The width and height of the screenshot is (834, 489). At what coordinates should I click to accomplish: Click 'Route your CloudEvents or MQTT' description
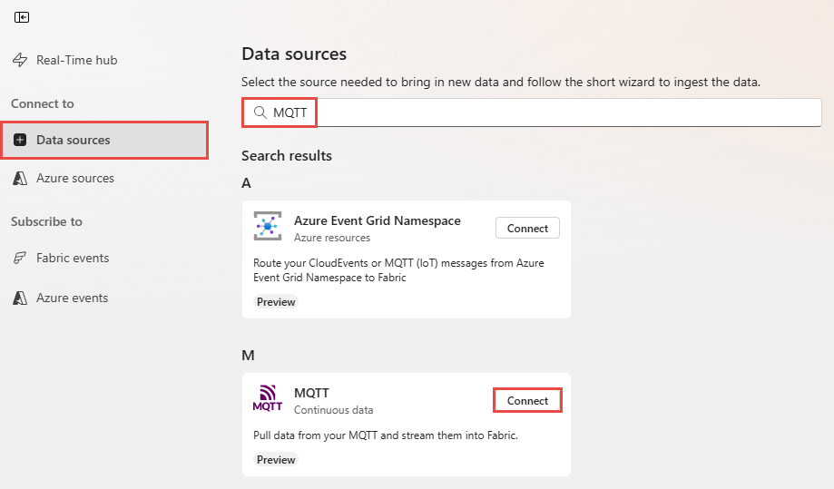(398, 270)
